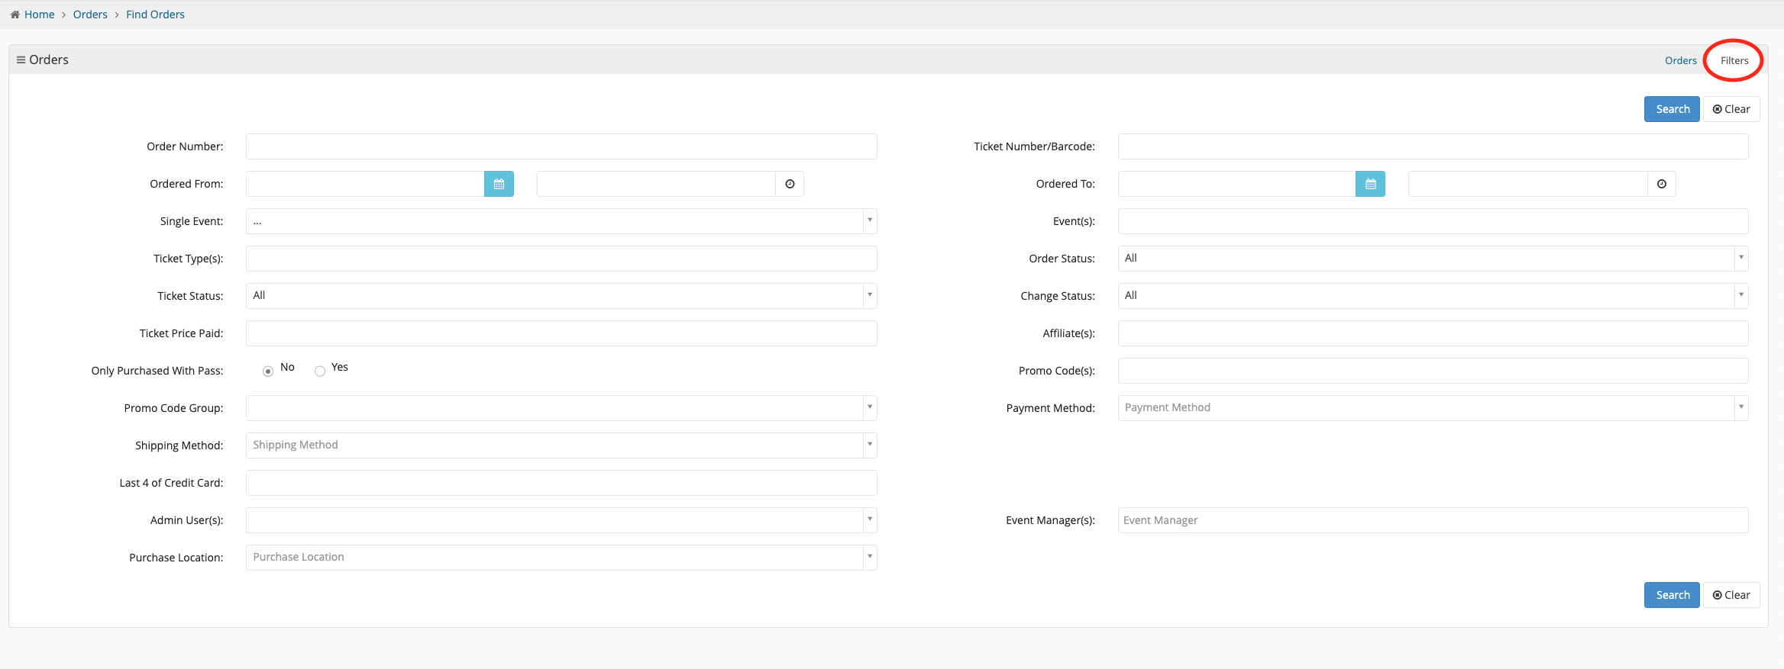
Task: Click the bottom Clear button
Action: 1731,595
